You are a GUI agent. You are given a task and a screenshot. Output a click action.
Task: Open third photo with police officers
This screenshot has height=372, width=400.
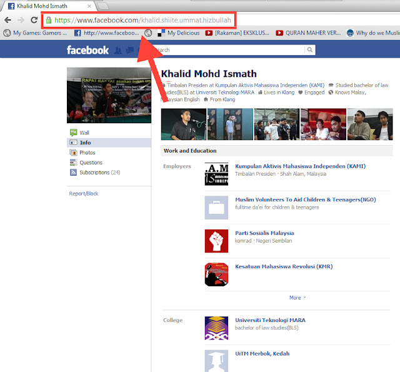click(277, 124)
